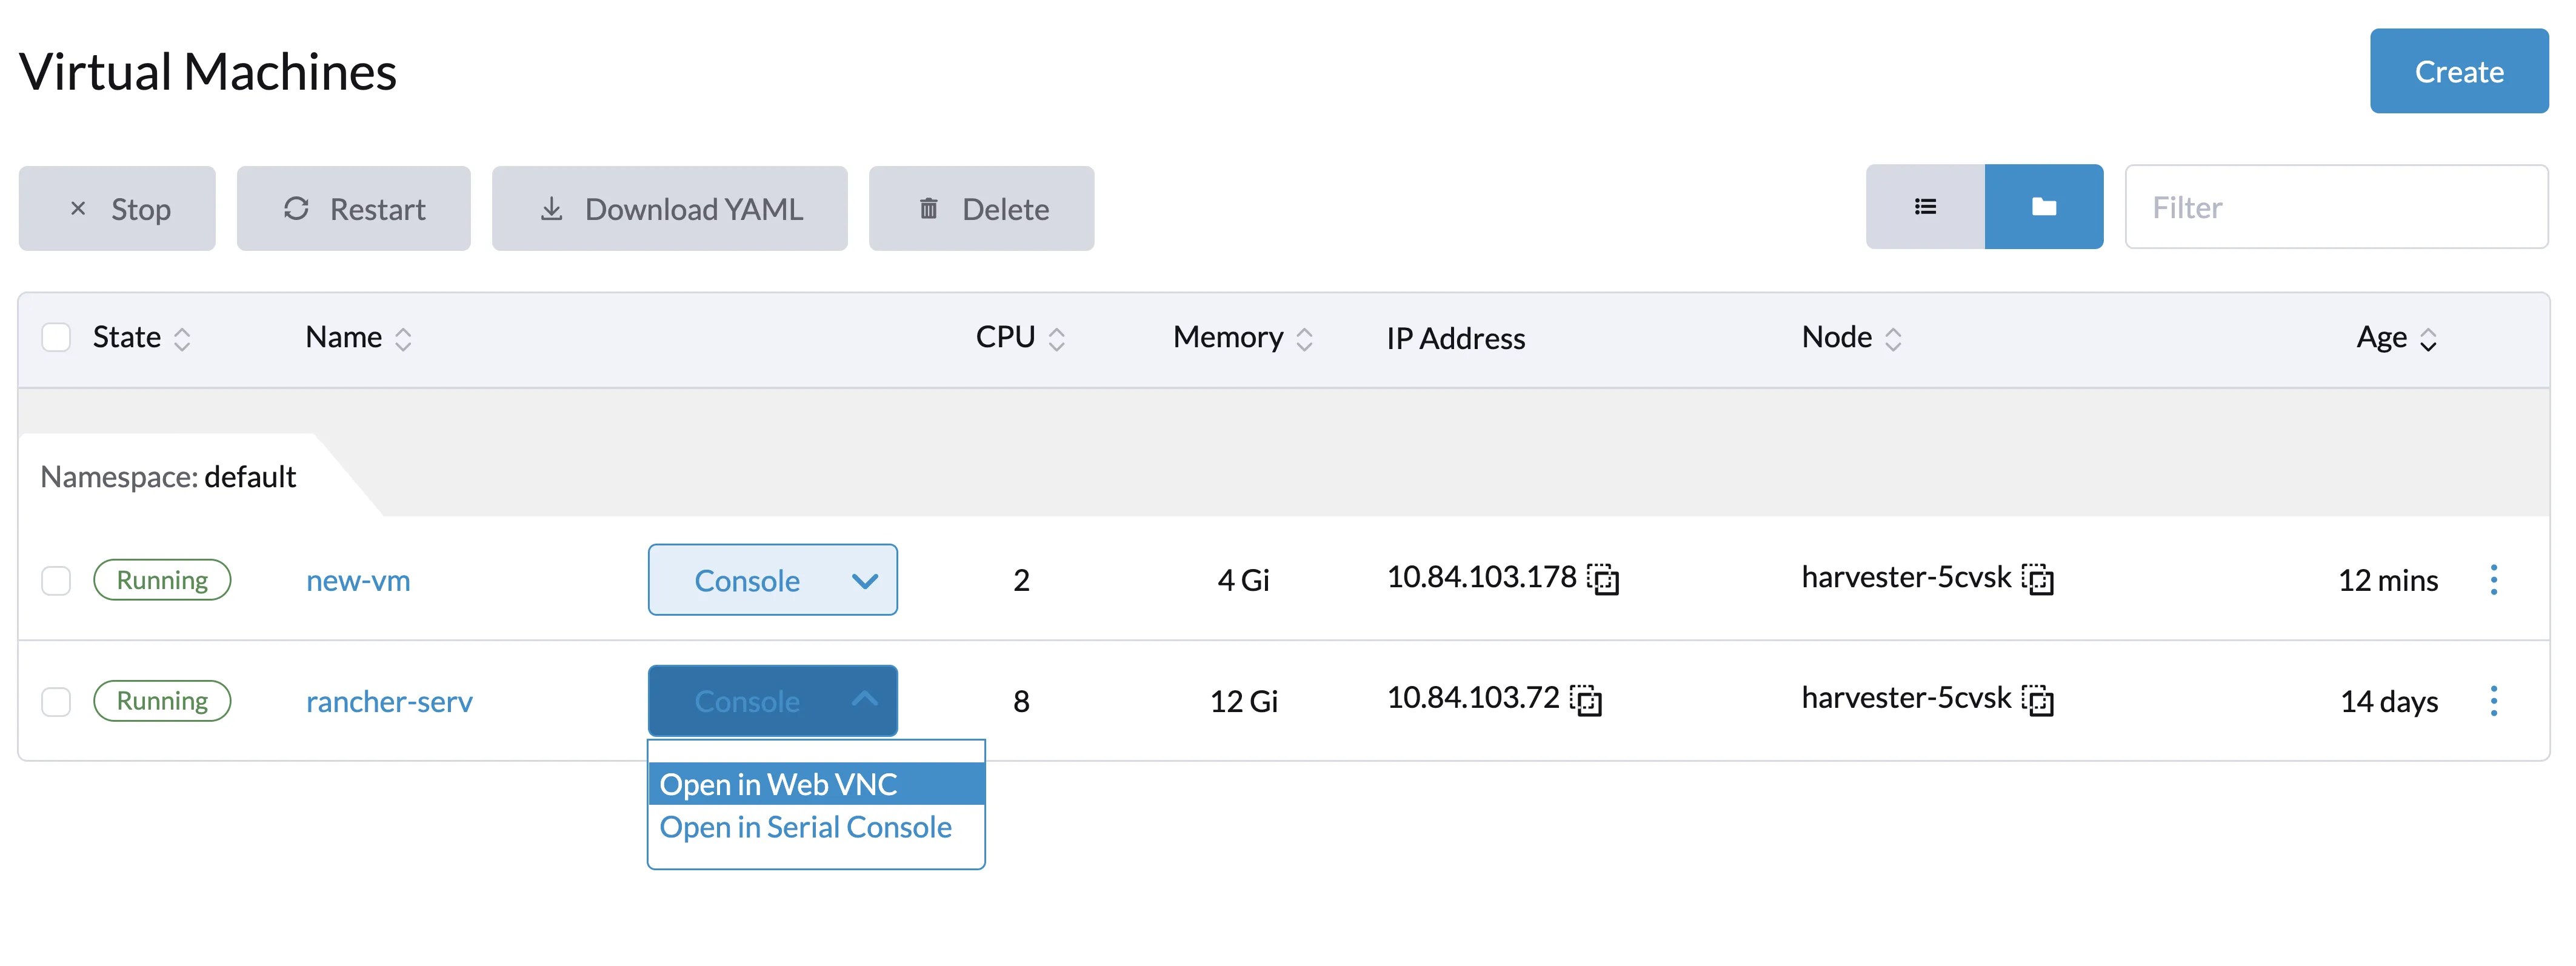Switch to grouped namespace view
The height and width of the screenshot is (966, 2576).
[x=2044, y=206]
